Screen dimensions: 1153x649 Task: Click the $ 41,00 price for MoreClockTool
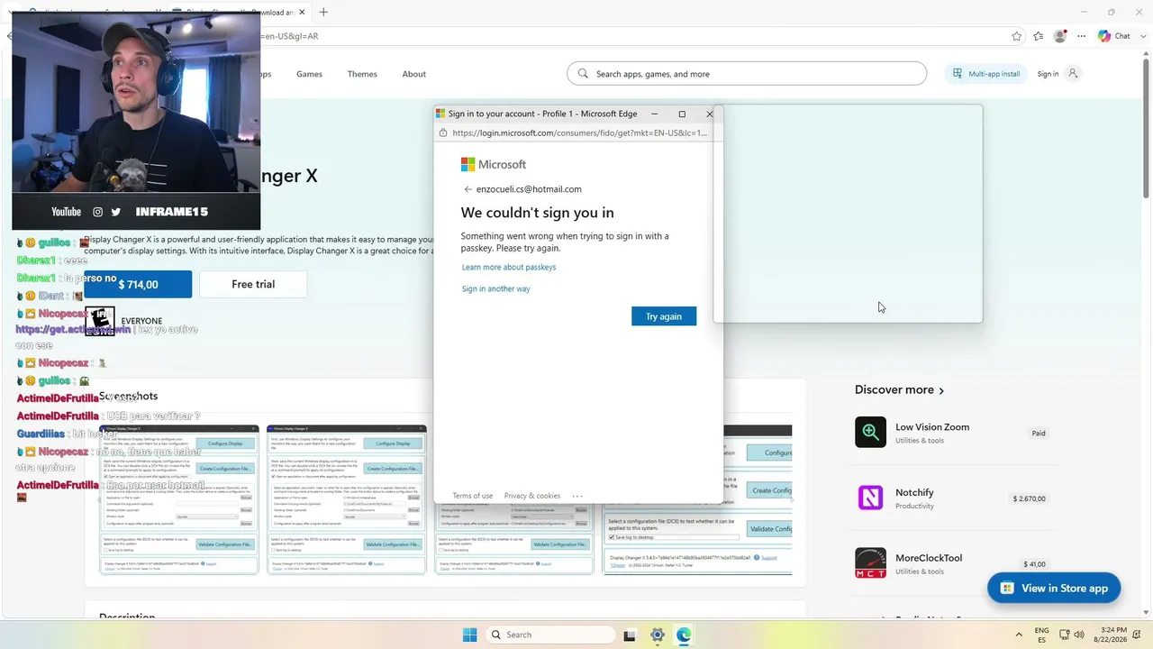coord(1034,564)
